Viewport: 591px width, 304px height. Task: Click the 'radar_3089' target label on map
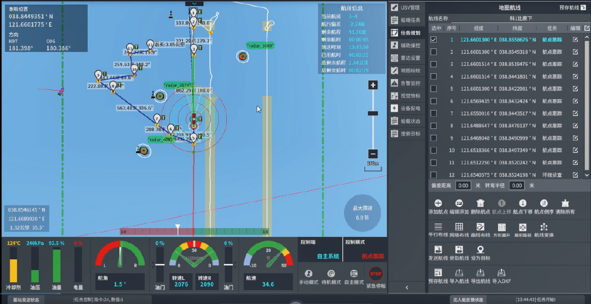click(x=260, y=45)
